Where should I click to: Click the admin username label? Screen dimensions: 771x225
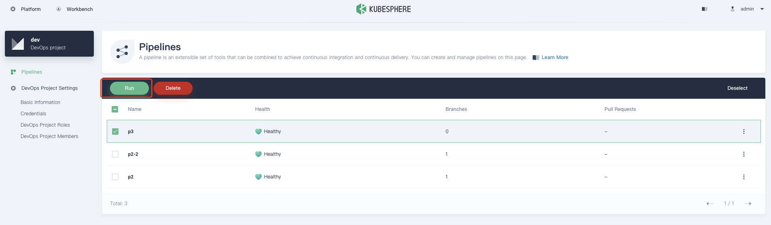tap(747, 9)
